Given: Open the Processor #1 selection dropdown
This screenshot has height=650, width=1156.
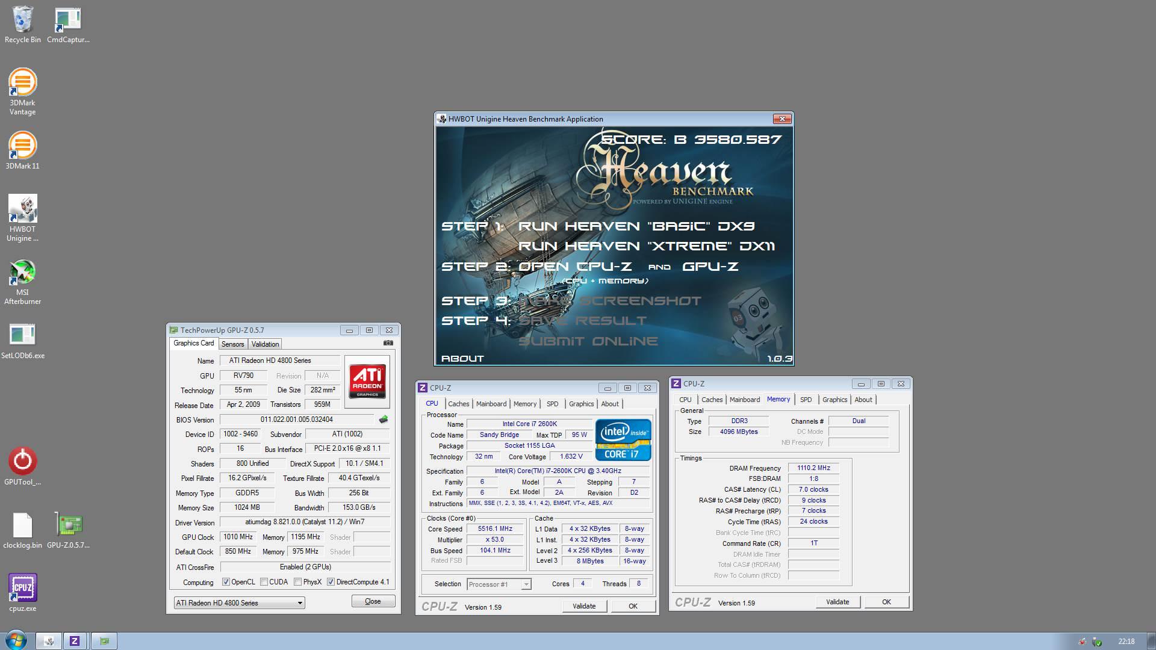Looking at the screenshot, I should point(499,584).
